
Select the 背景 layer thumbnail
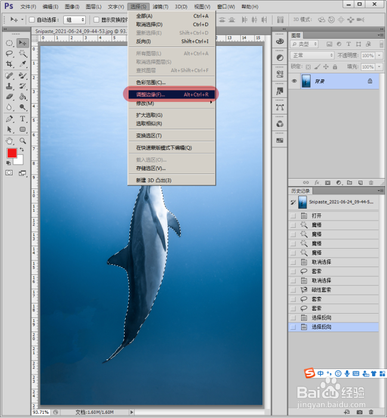coord(306,81)
